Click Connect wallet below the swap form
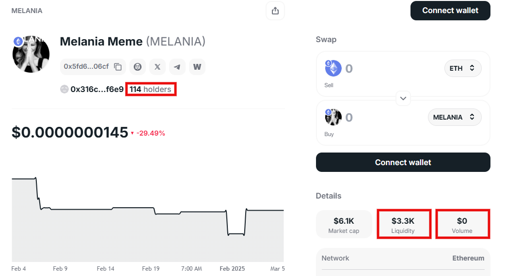 click(403, 162)
